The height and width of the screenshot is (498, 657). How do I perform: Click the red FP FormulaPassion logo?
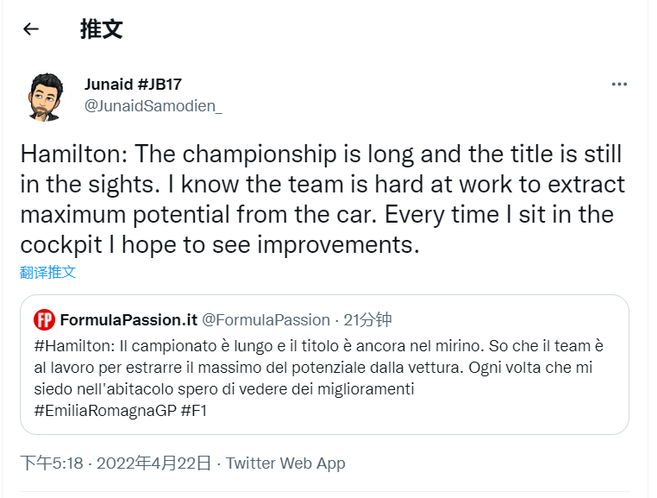[45, 320]
